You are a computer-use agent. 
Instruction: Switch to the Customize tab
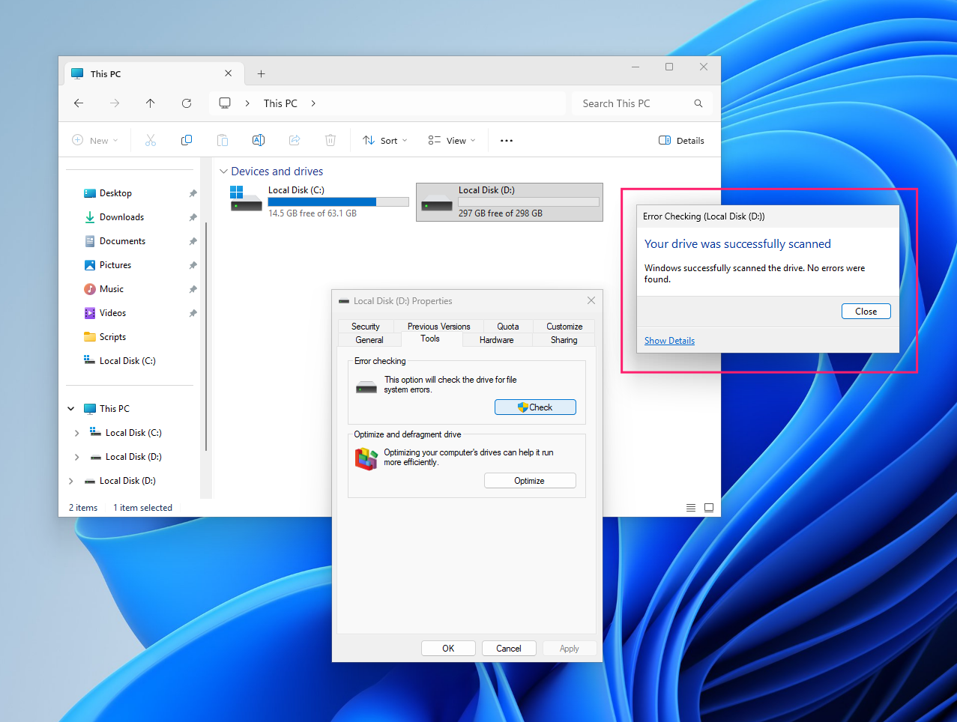pos(564,327)
